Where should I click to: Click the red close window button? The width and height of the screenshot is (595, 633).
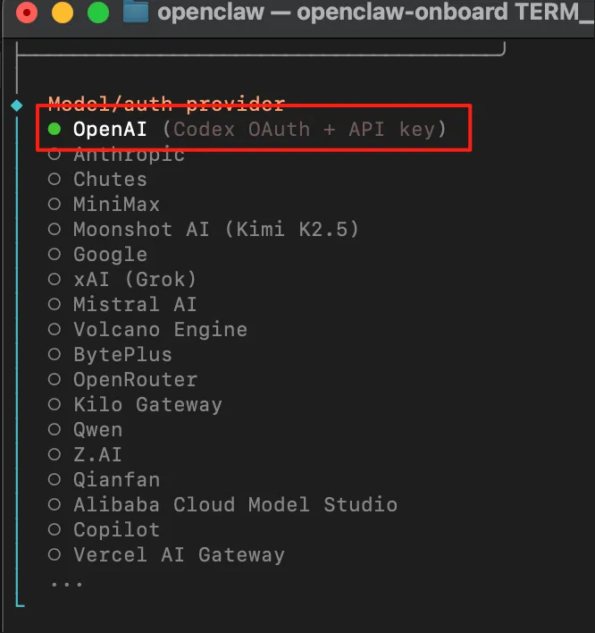28,13
